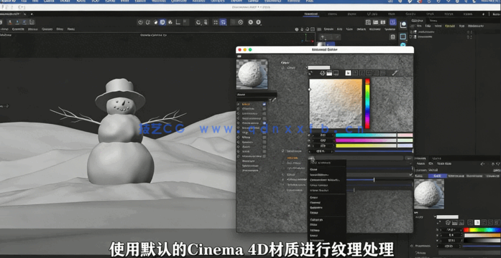Screen dimensions: 501x258
Task: Enable the Displacement channel checkbox
Action: [x=265, y=156]
